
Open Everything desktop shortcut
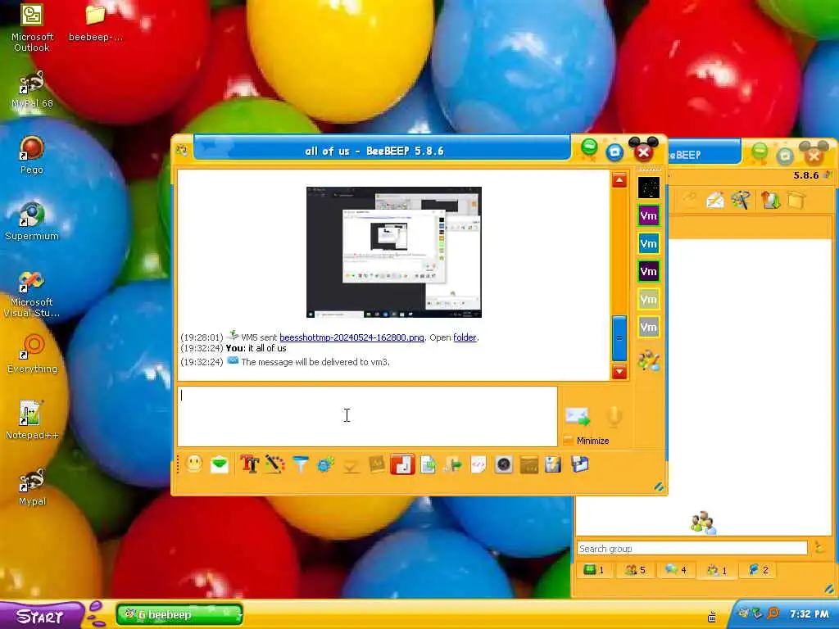[x=32, y=354]
